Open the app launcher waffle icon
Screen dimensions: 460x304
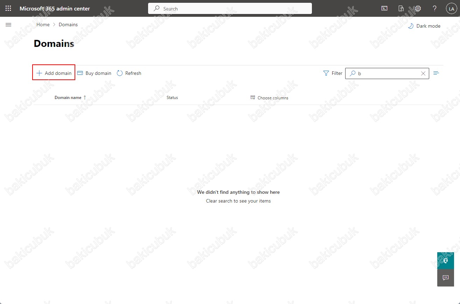pos(8,8)
